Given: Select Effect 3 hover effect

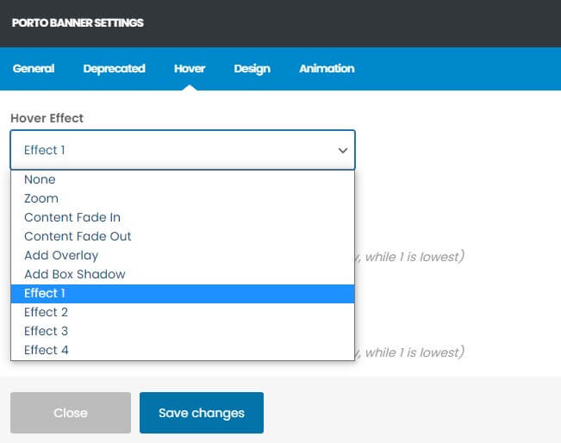Looking at the screenshot, I should click(46, 331).
